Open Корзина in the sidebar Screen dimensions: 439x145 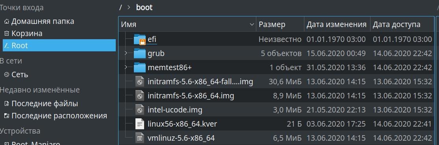(x=24, y=33)
